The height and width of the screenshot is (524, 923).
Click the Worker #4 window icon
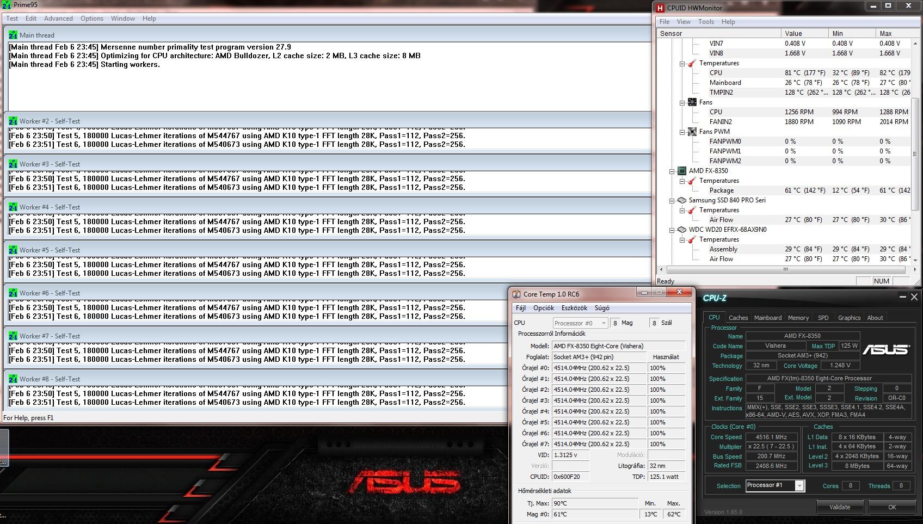coord(13,207)
